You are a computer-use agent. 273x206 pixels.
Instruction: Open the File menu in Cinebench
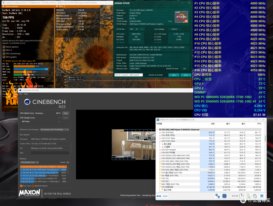point(20,94)
